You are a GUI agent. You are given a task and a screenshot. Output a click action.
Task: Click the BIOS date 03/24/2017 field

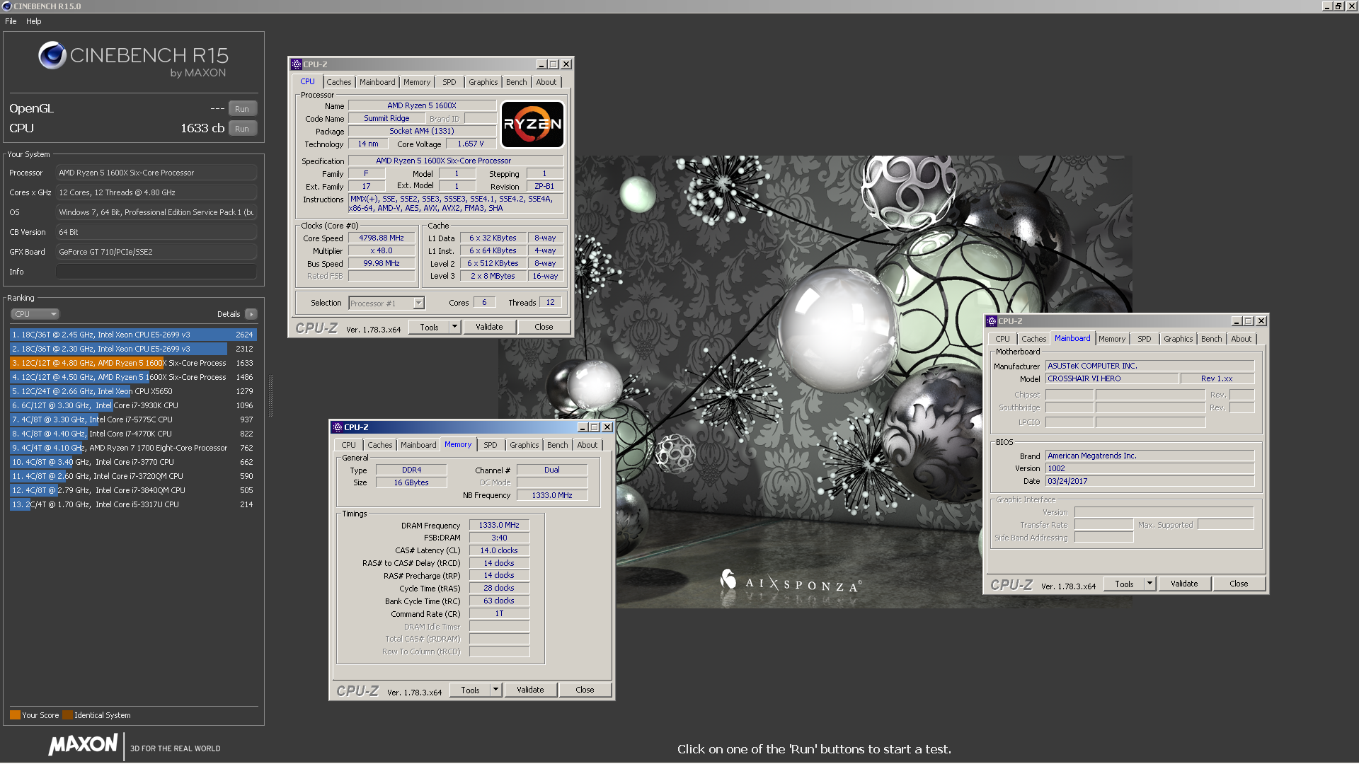coord(1149,481)
